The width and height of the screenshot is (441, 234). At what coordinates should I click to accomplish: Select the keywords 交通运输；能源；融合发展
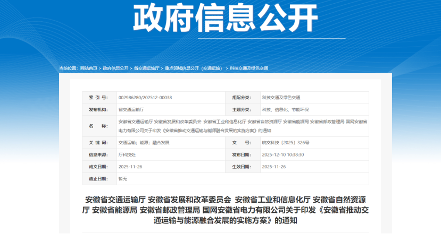tap(144, 143)
